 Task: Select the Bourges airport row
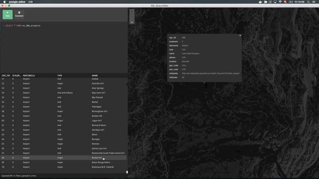pos(63,139)
